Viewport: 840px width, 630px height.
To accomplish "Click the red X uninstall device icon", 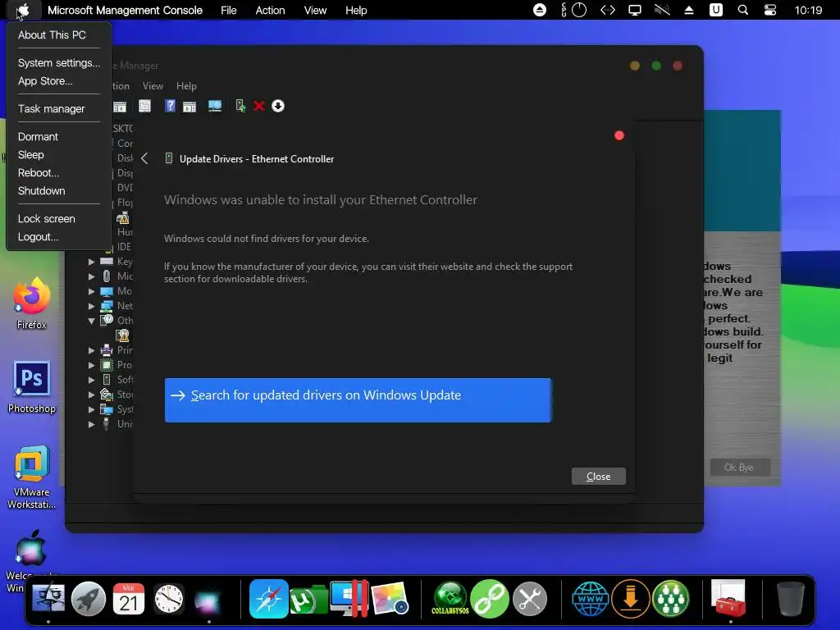I will (259, 106).
